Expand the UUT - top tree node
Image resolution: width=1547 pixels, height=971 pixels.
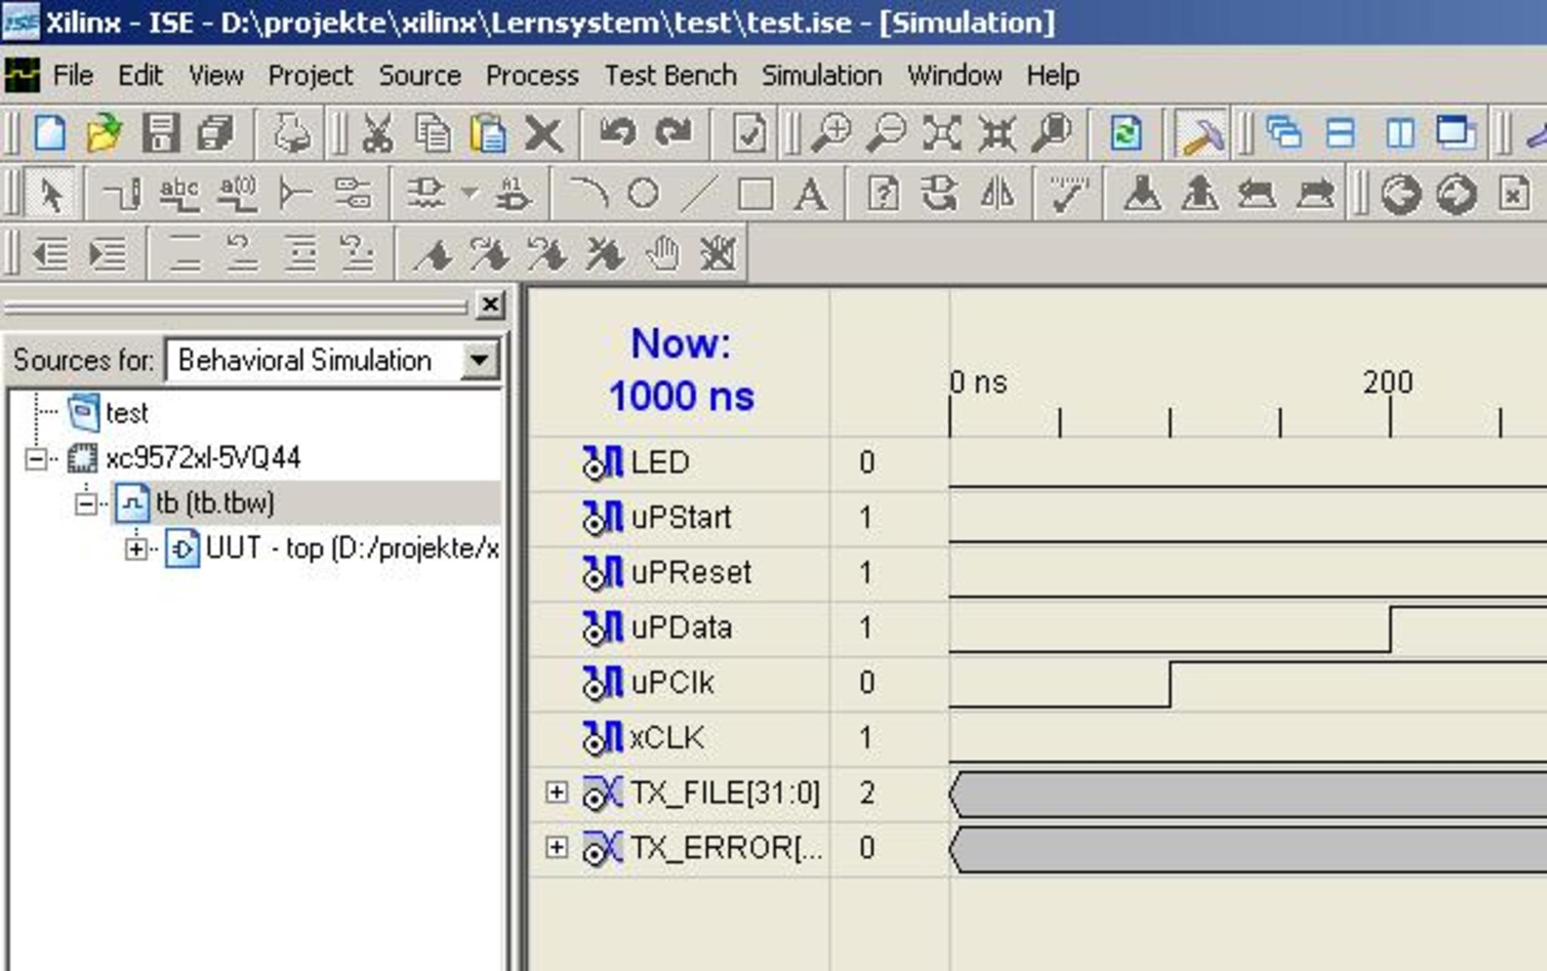point(136,549)
